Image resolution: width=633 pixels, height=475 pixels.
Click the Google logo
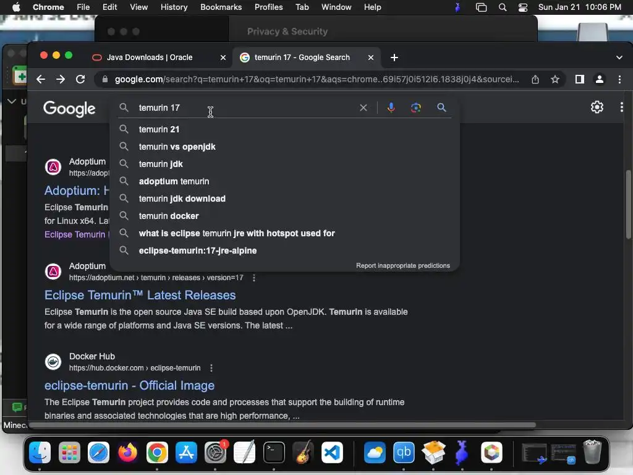point(69,108)
